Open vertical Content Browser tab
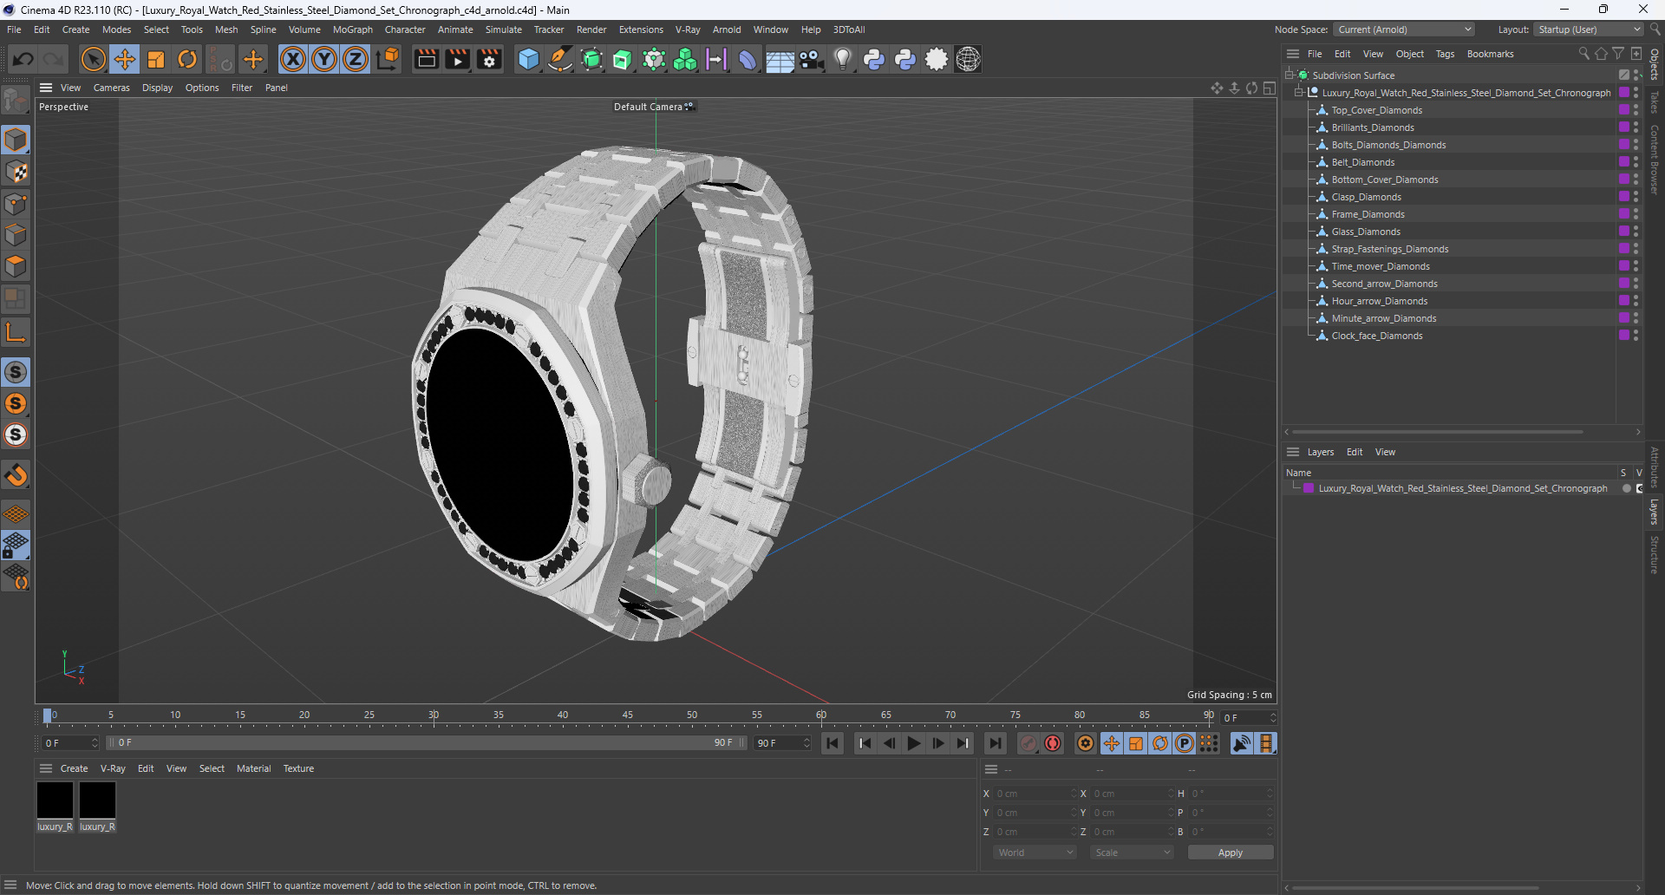The width and height of the screenshot is (1665, 895). point(1655,159)
